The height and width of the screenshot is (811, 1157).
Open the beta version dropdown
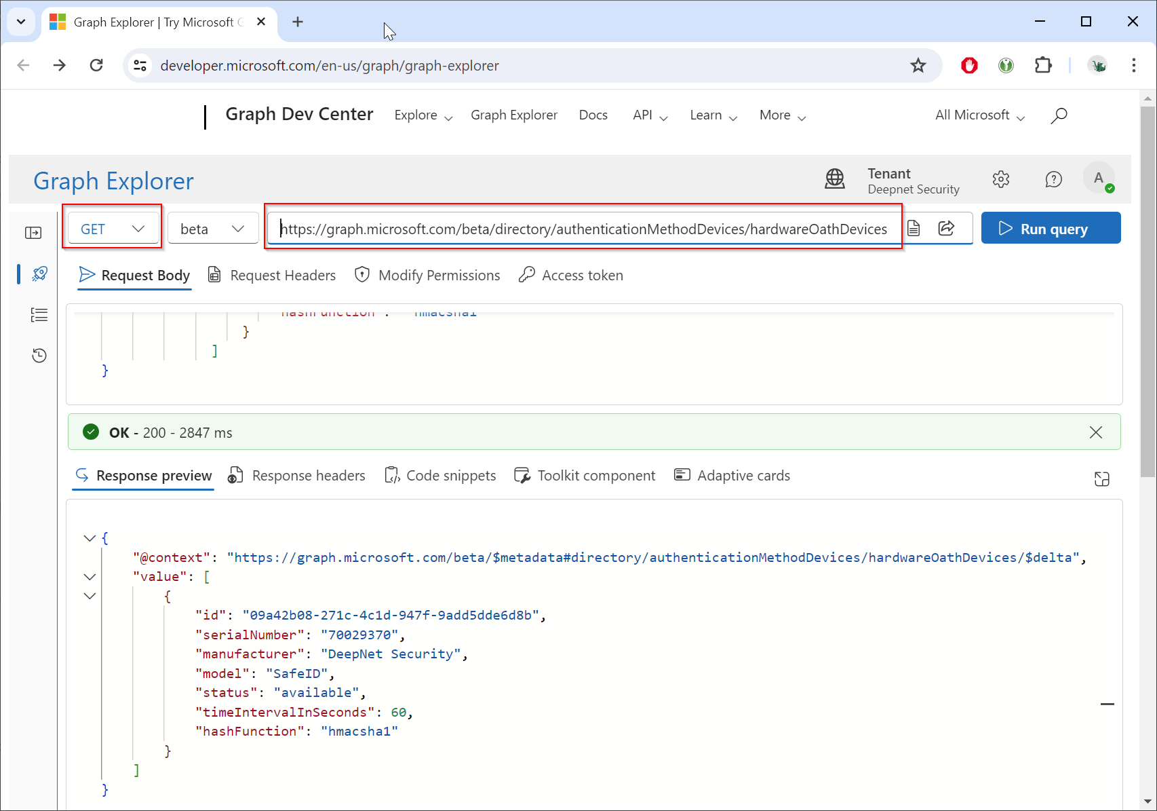212,229
